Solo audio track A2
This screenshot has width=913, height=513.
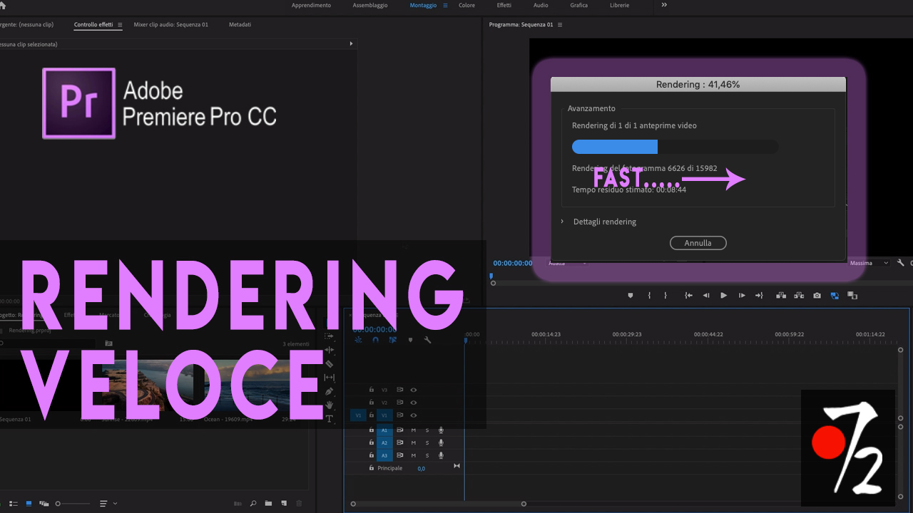427,443
